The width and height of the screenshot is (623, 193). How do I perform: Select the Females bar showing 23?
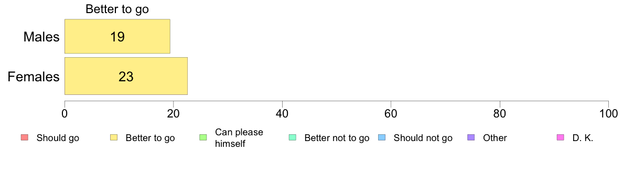click(x=126, y=76)
